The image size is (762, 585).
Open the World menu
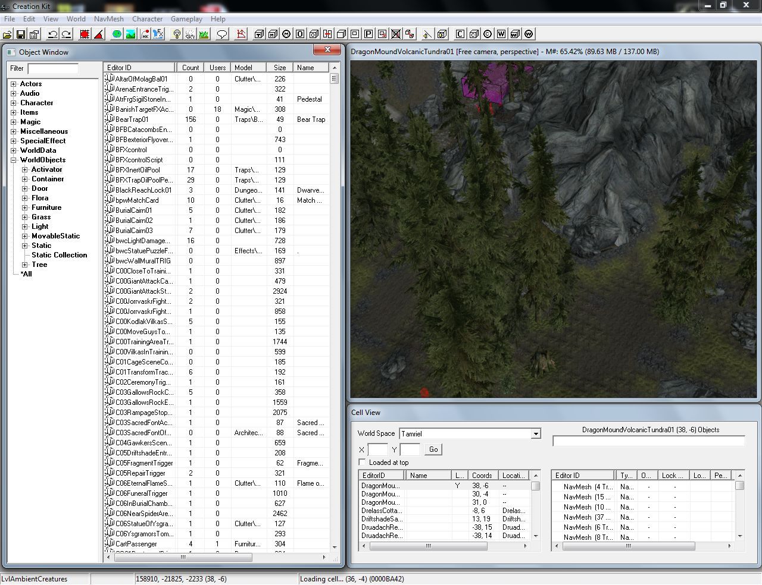tap(76, 19)
